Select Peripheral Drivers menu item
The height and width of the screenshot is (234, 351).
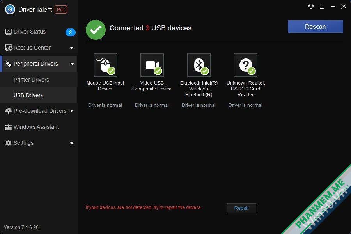pyautogui.click(x=39, y=64)
